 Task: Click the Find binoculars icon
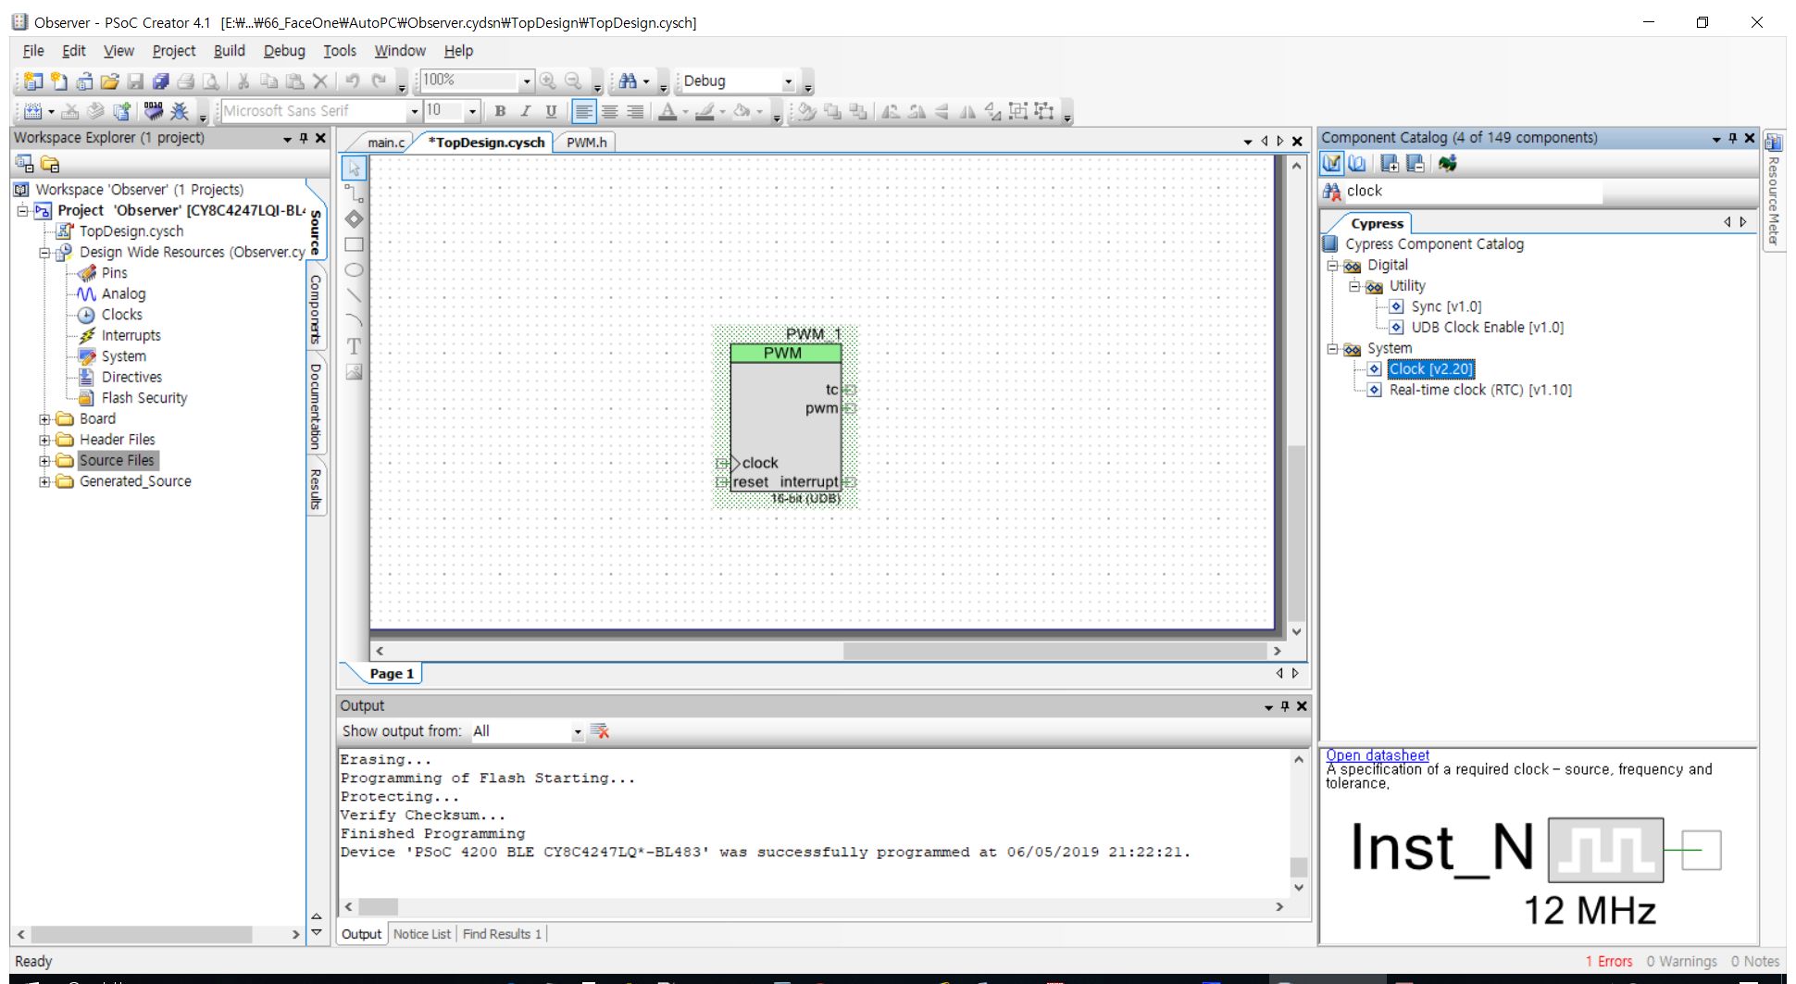coord(628,81)
